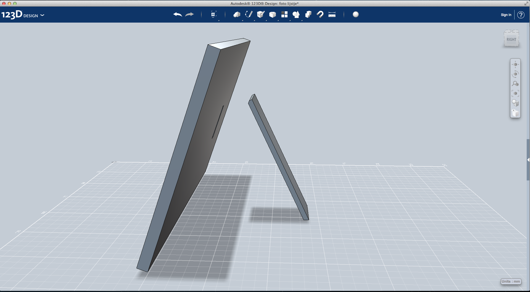Open the Material sphere tool
This screenshot has height=292, width=530.
click(x=356, y=14)
